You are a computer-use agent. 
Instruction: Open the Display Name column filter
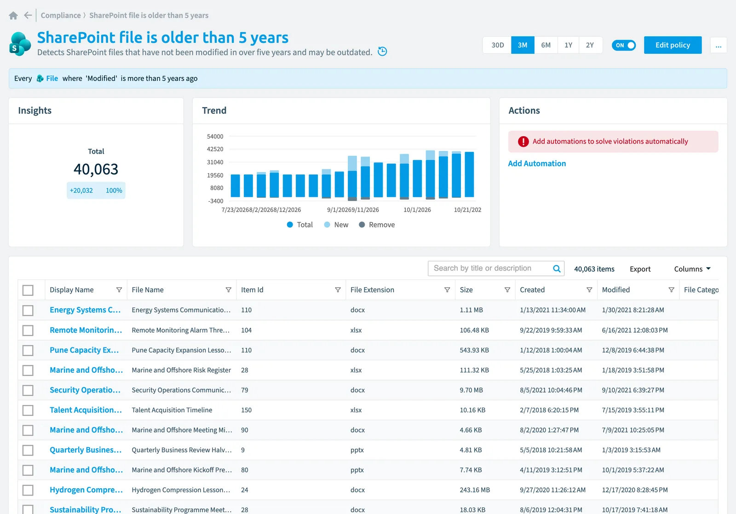tap(119, 290)
